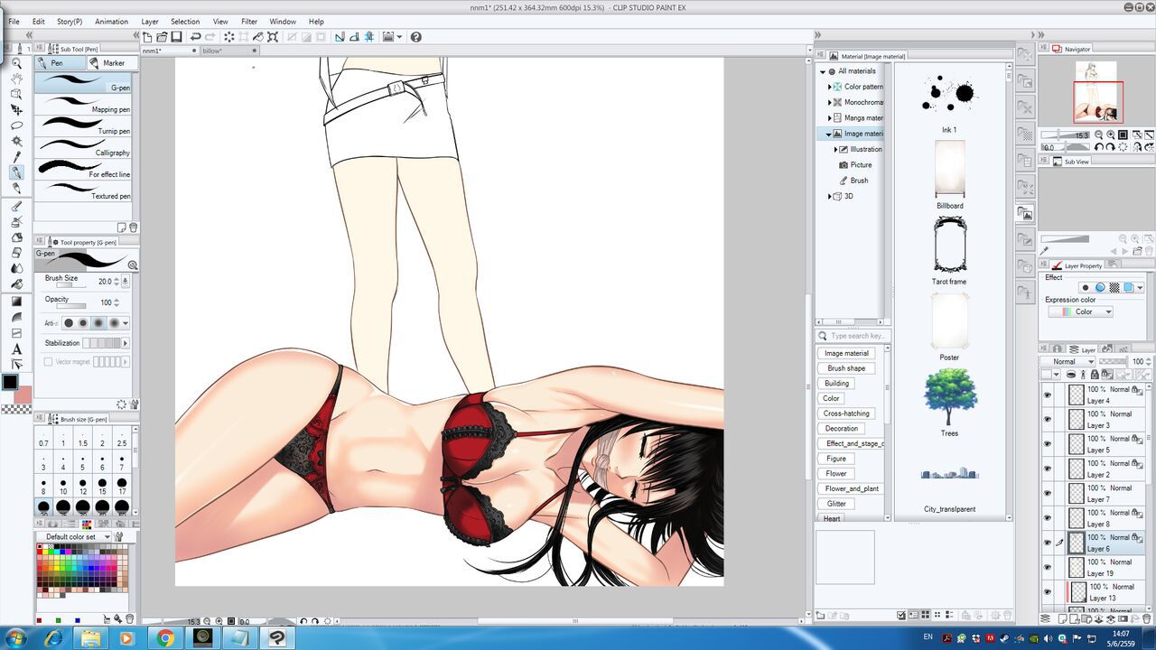Image resolution: width=1156 pixels, height=650 pixels.
Task: Click the pink sub color swatch
Action: tap(23, 394)
